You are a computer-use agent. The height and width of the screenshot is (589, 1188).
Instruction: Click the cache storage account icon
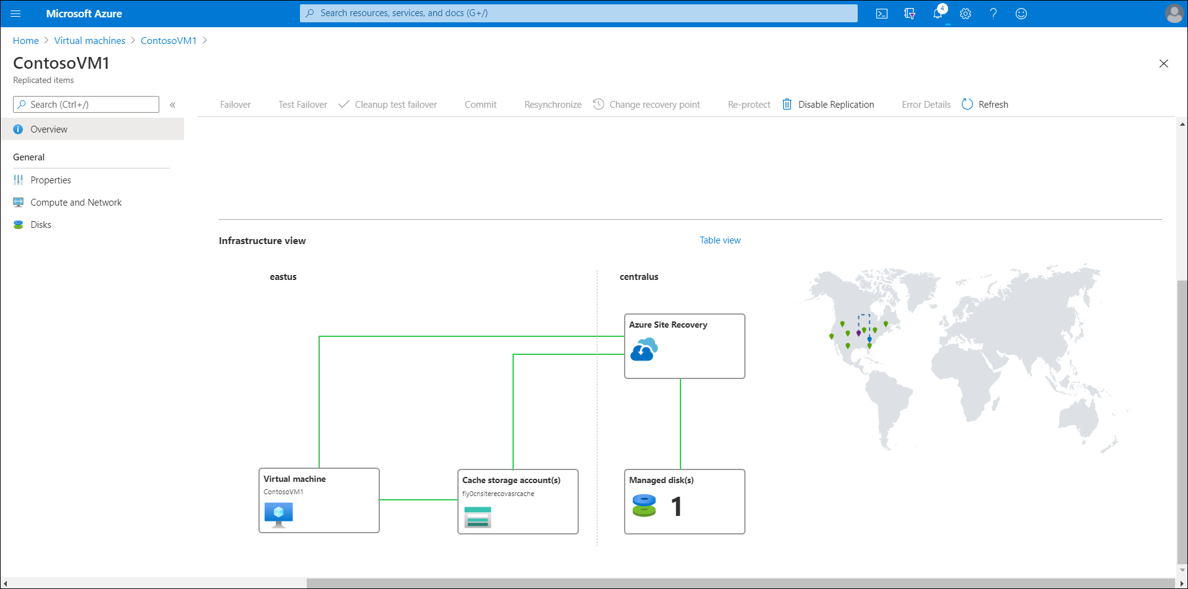click(x=477, y=517)
